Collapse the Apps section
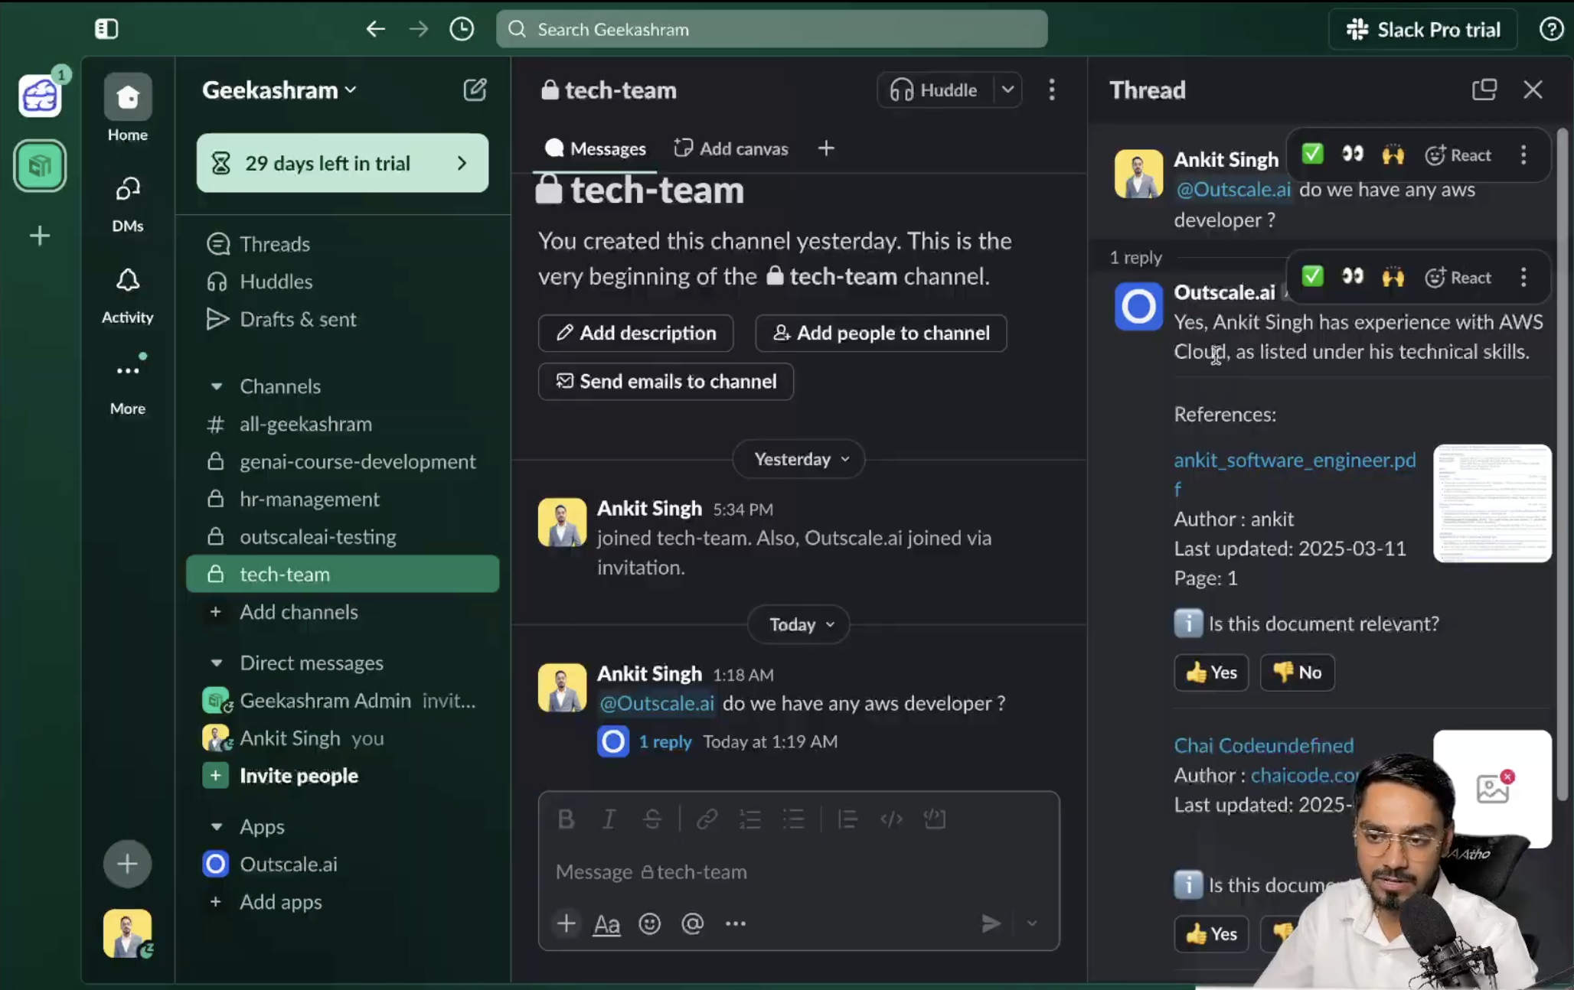 [x=217, y=826]
